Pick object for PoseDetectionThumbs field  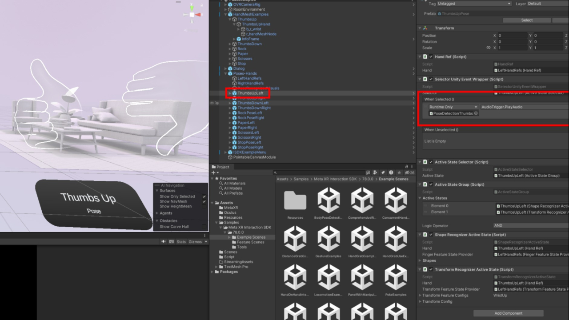(476, 113)
